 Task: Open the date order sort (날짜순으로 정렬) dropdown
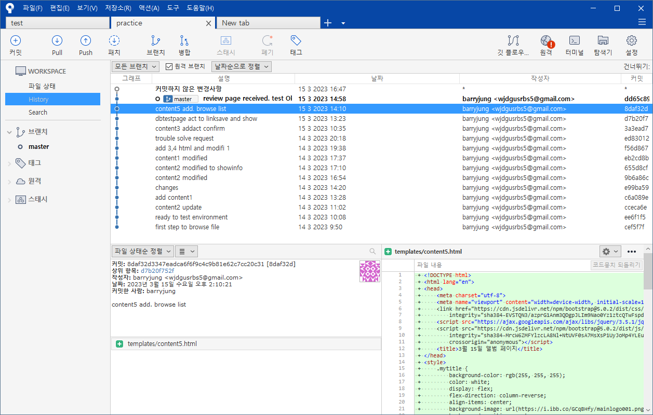[x=242, y=66]
